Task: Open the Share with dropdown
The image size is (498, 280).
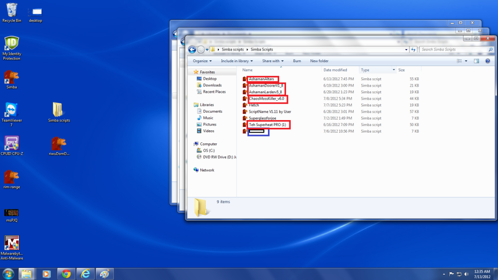Action: (x=273, y=61)
